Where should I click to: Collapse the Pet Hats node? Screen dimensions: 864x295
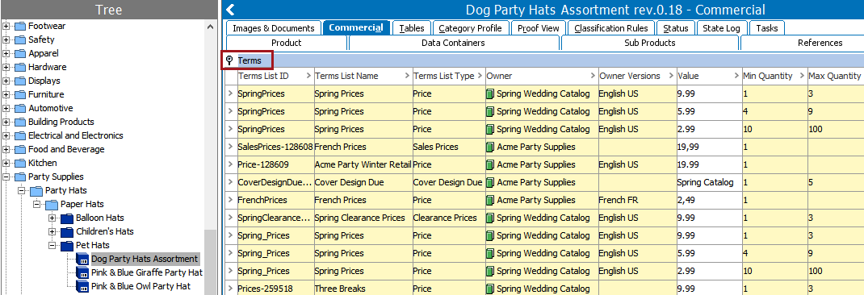[53, 246]
